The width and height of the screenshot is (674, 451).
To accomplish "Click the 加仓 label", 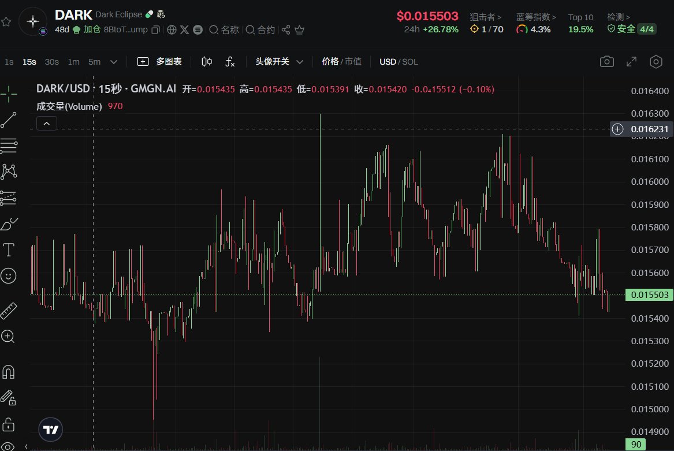I will [x=92, y=29].
